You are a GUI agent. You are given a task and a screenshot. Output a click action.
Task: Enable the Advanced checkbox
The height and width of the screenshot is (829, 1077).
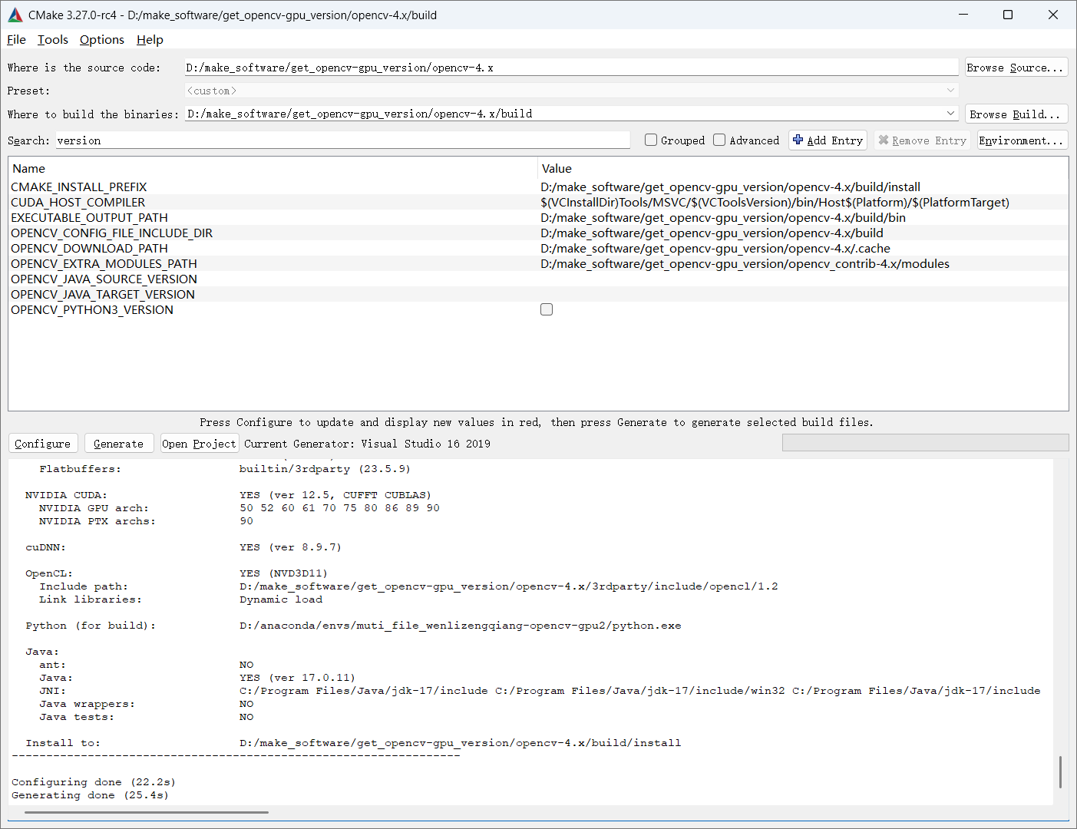(x=719, y=140)
